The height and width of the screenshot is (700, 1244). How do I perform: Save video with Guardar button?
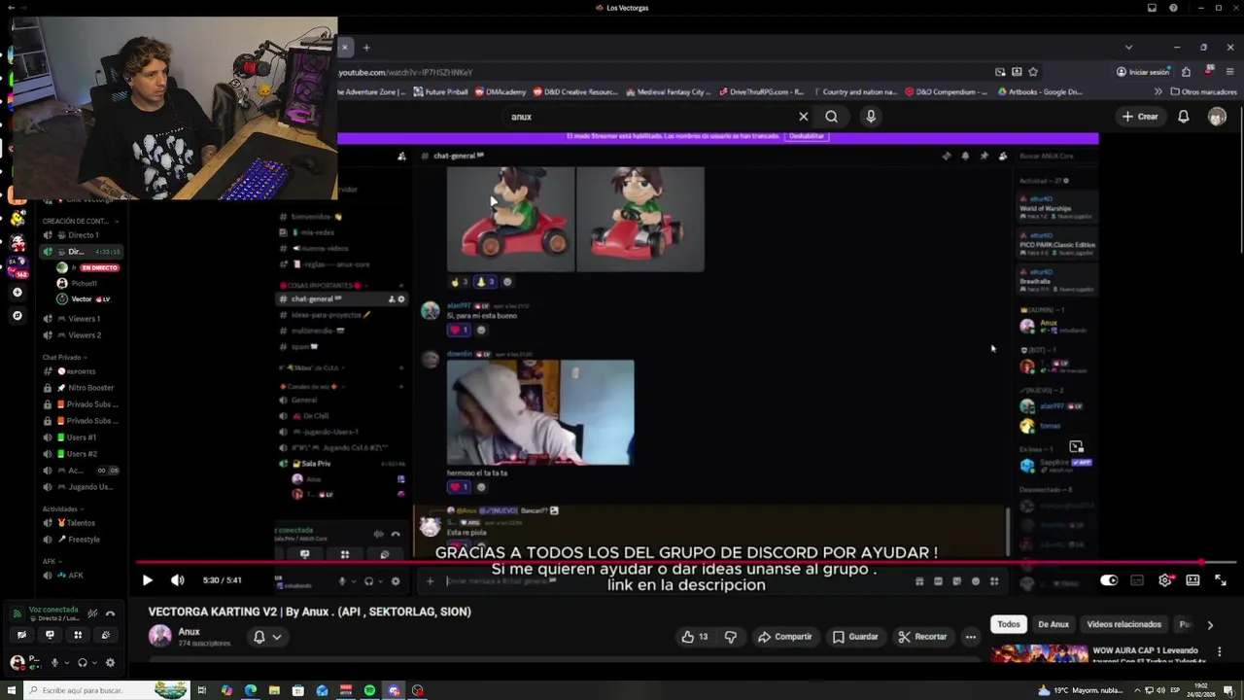[855, 637]
